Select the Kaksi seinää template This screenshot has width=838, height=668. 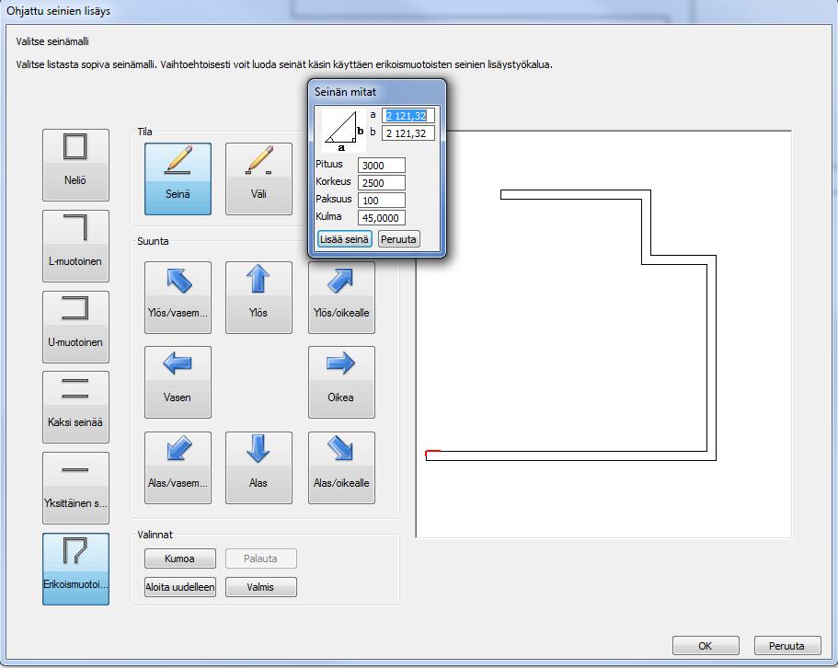pos(76,408)
